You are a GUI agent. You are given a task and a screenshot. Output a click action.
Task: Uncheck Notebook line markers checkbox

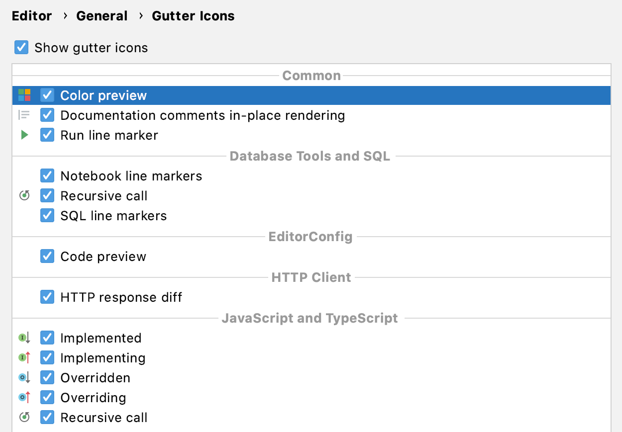click(x=47, y=175)
